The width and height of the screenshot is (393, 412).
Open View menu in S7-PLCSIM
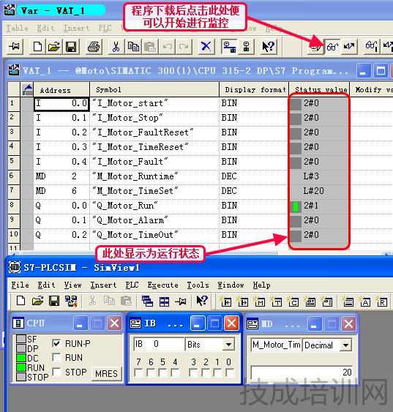[x=72, y=285]
